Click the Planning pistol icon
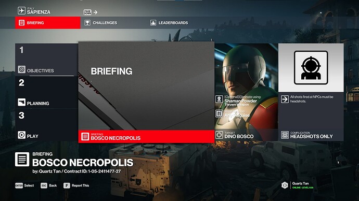The width and height of the screenshot is (359, 201). (21, 102)
